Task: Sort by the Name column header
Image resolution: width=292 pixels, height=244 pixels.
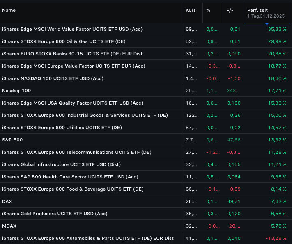Action: pyautogui.click(x=9, y=10)
